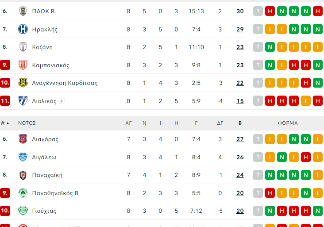
Task: Click the Παναθηναϊκός Β clover logo
Action: point(23,193)
